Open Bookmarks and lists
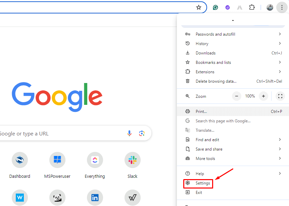The image size is (289, 206). [x=233, y=63]
